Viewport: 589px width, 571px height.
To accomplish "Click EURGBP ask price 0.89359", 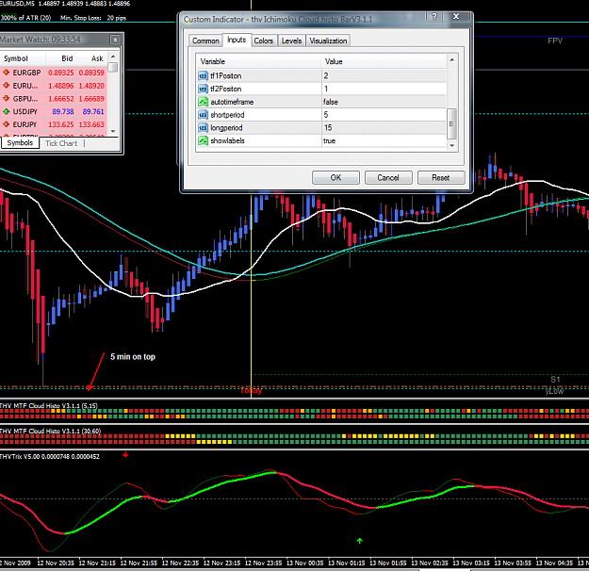I will pyautogui.click(x=91, y=73).
